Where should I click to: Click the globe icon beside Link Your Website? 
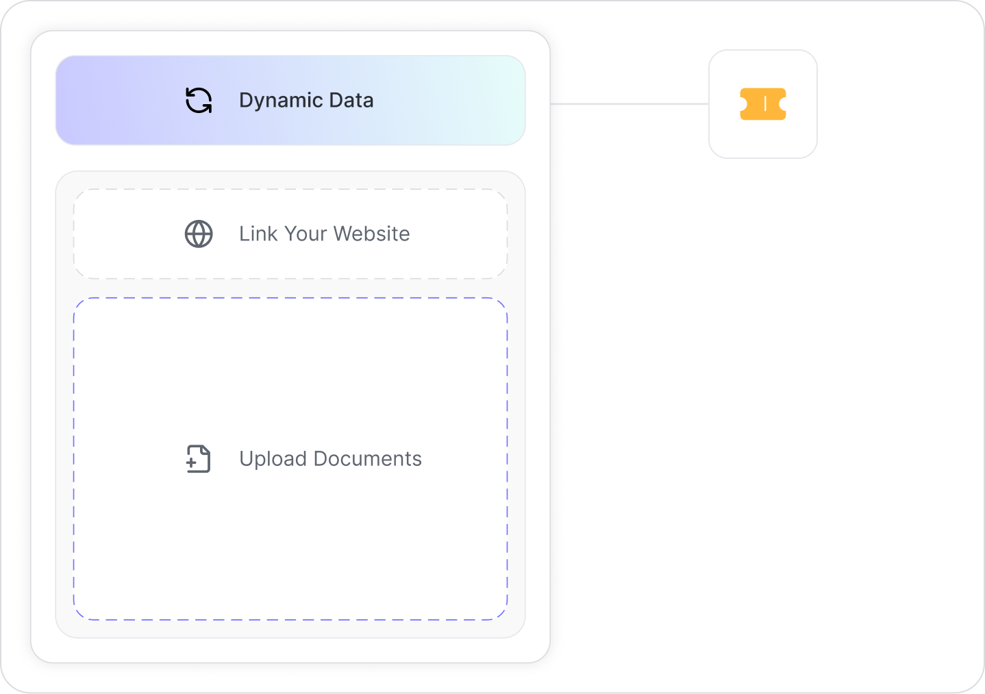[199, 234]
